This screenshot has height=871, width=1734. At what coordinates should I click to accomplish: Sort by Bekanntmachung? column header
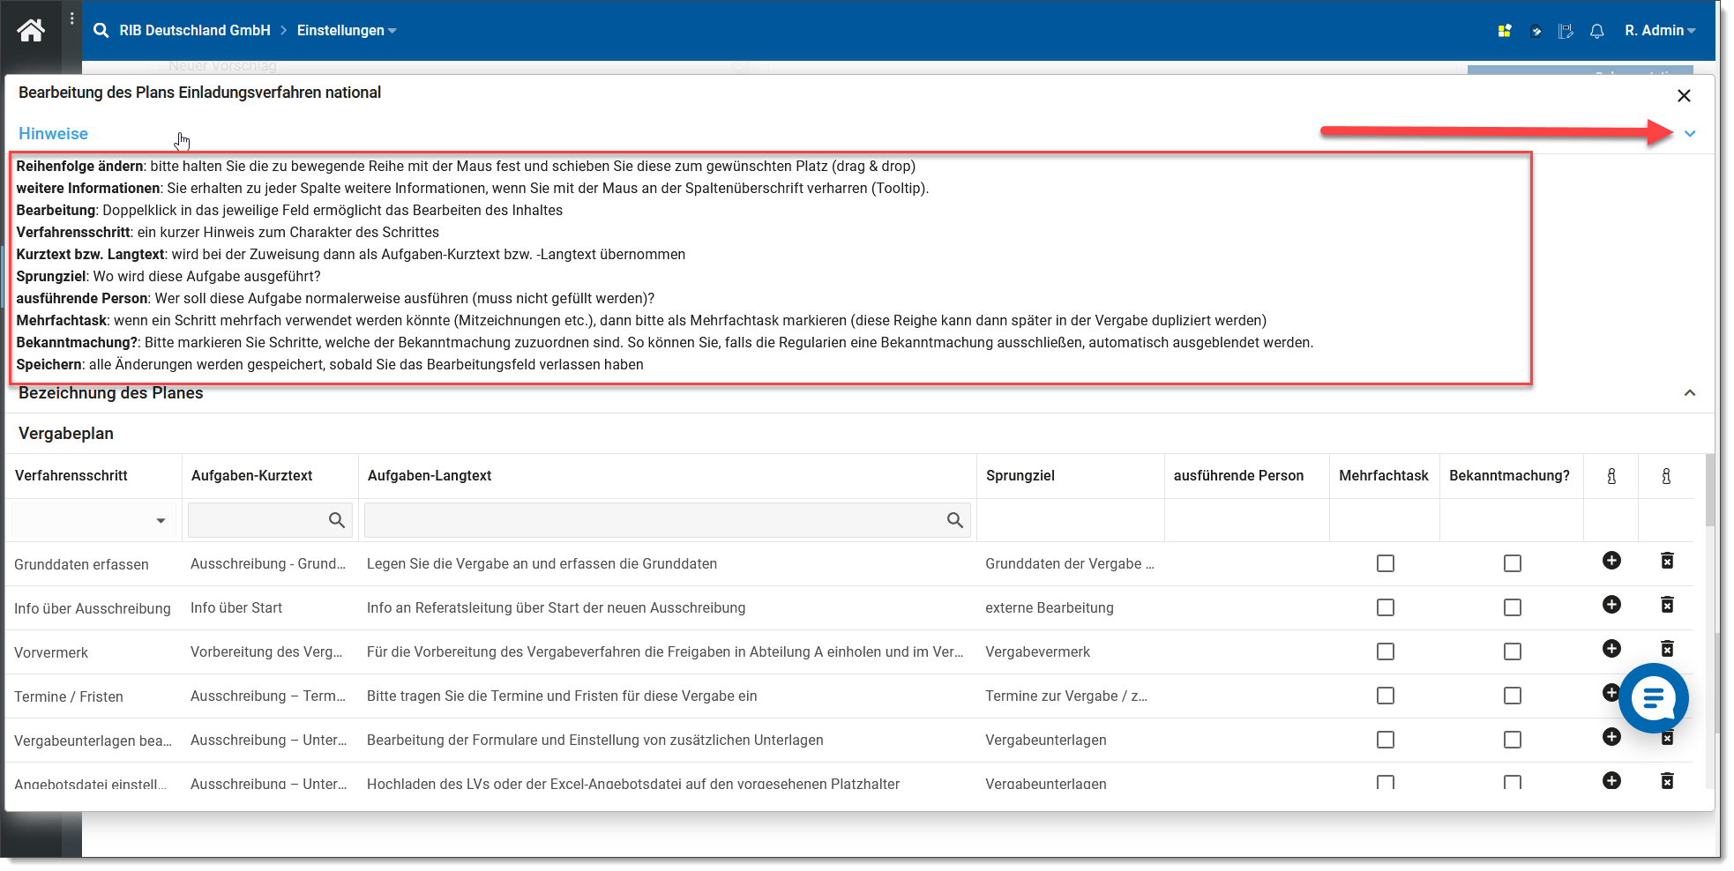click(x=1509, y=476)
